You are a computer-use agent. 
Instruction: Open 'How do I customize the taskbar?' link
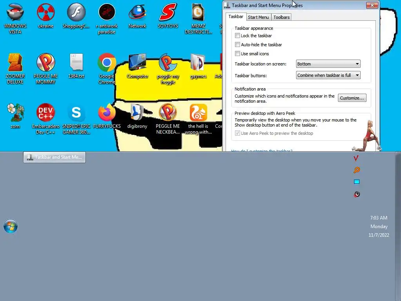(x=261, y=150)
